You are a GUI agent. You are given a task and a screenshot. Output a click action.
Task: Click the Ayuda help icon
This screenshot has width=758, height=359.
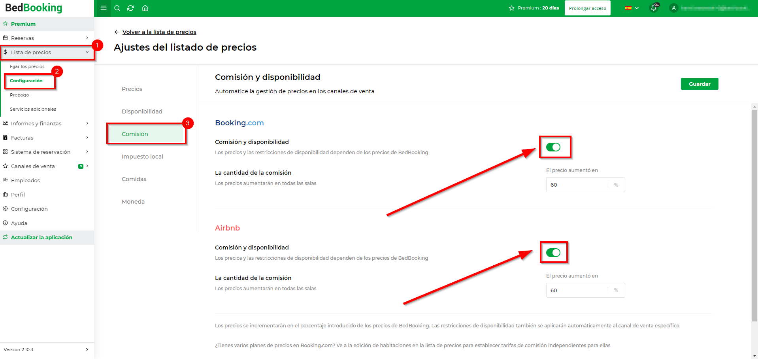pyautogui.click(x=5, y=223)
